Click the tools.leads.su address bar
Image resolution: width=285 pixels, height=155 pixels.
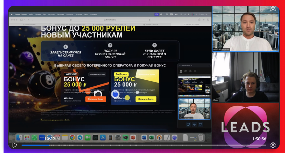pos(110,20)
